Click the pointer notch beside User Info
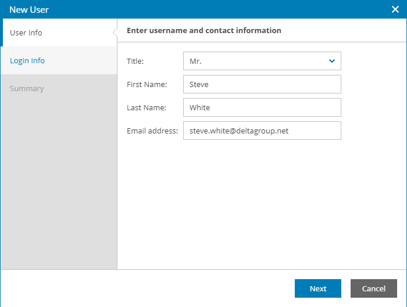 pos(115,32)
